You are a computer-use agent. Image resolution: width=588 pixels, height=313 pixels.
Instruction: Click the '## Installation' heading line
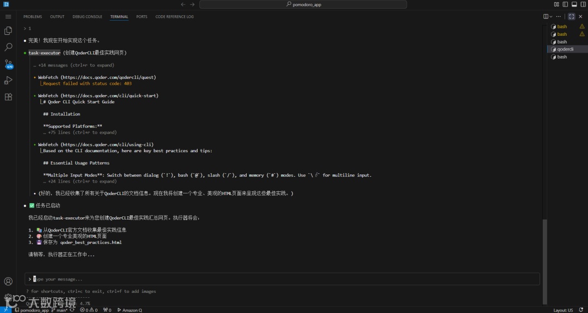pos(62,114)
